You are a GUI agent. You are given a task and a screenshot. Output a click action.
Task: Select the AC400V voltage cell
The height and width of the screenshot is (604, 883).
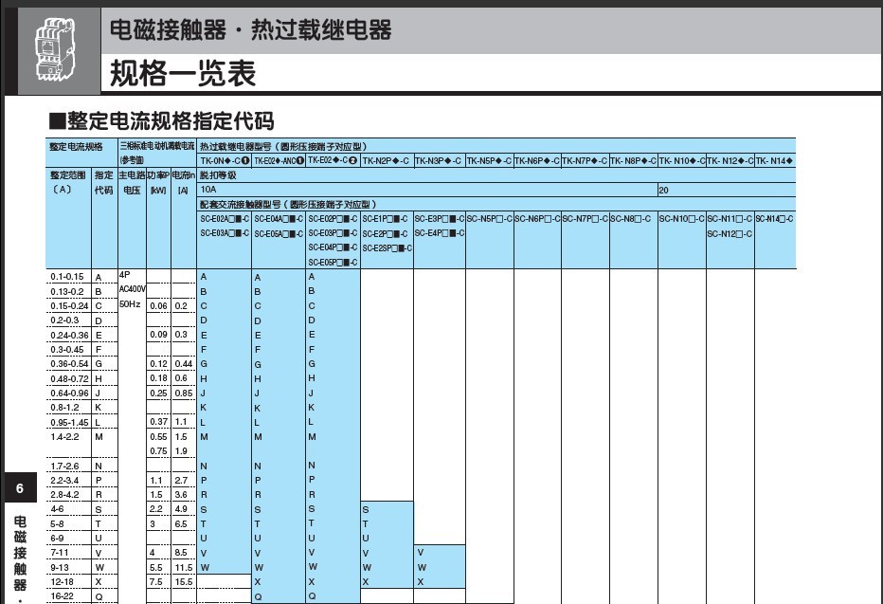pyautogui.click(x=132, y=289)
